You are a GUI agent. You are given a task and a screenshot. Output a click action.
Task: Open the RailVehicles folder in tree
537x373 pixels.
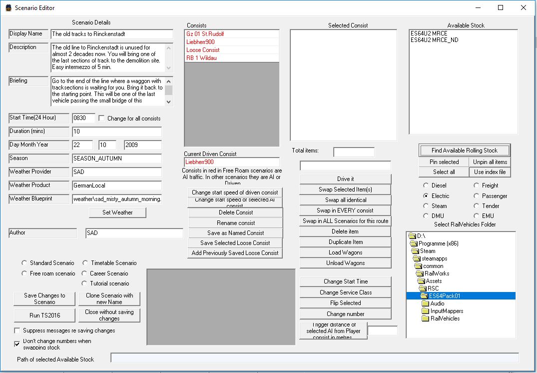pos(445,318)
